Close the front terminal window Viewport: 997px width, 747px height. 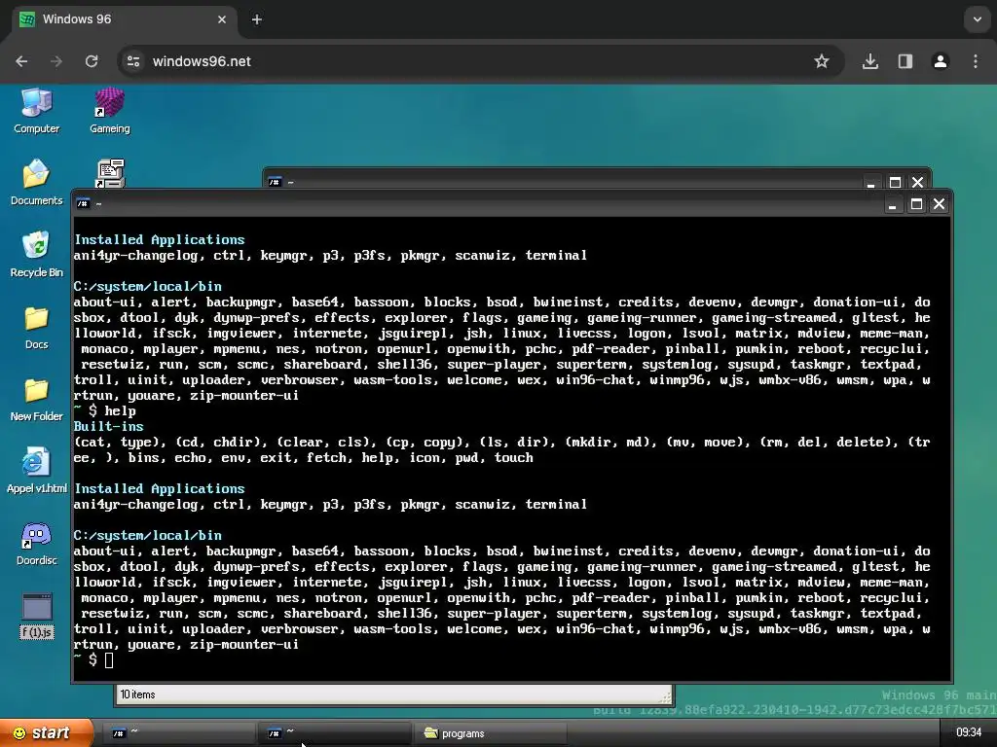click(939, 204)
